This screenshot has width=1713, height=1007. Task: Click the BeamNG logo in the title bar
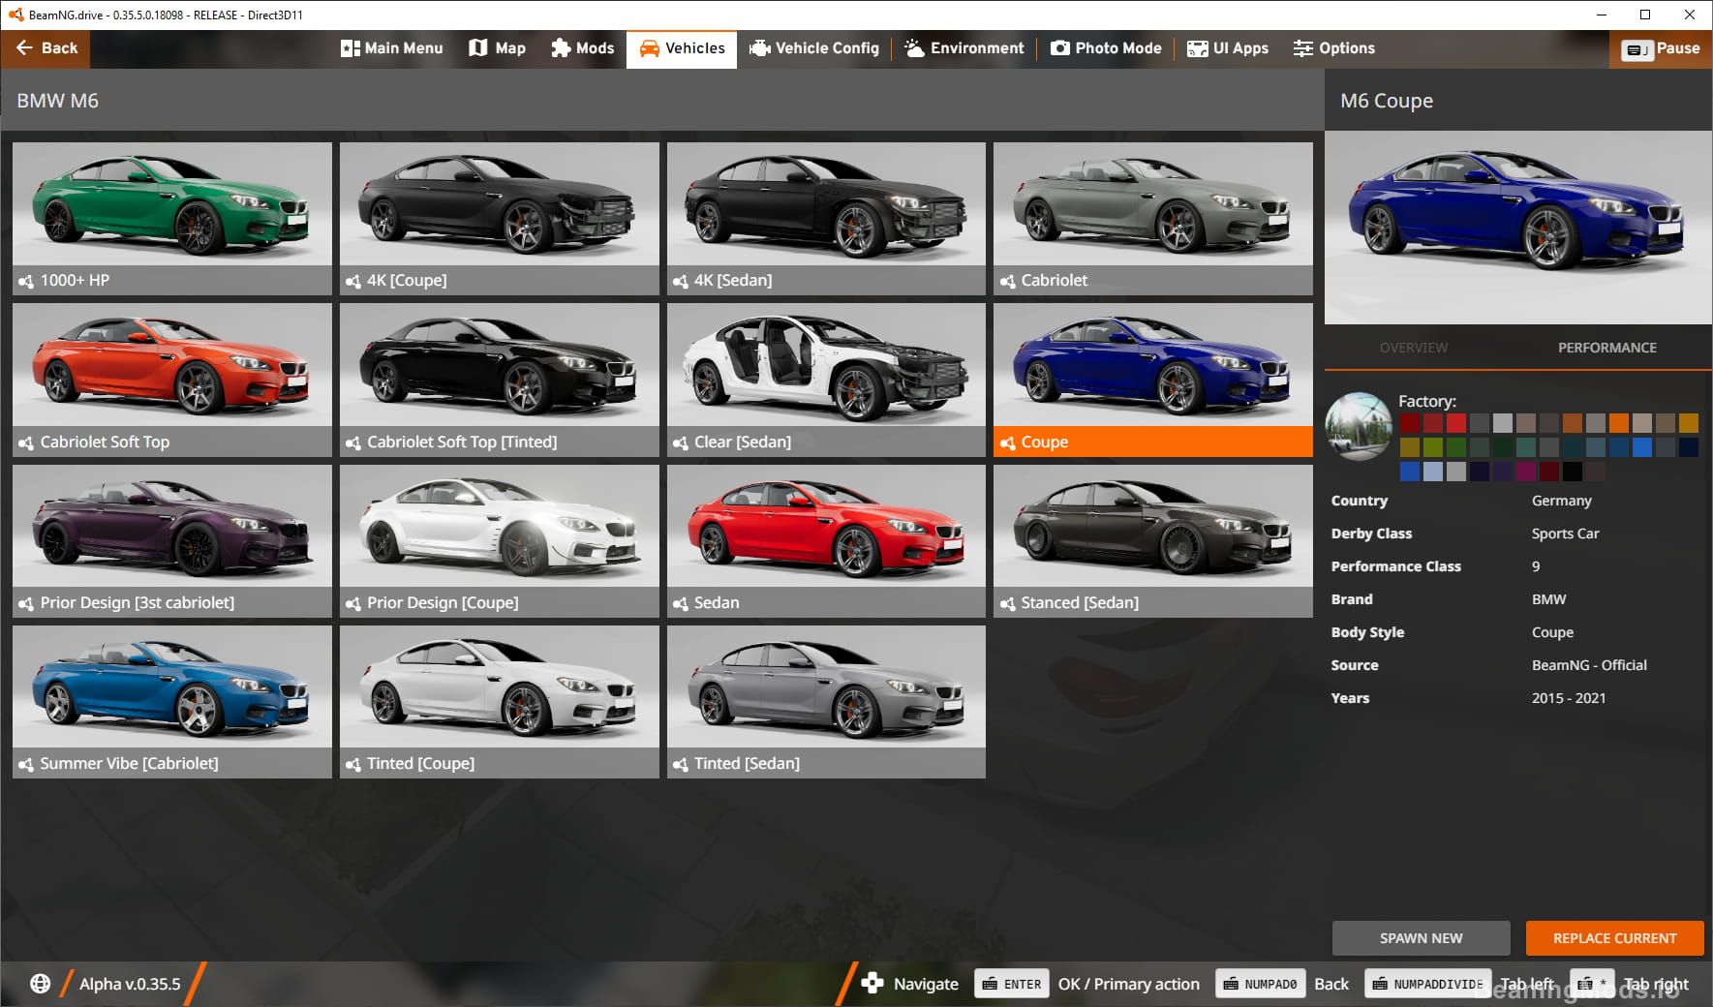(15, 15)
